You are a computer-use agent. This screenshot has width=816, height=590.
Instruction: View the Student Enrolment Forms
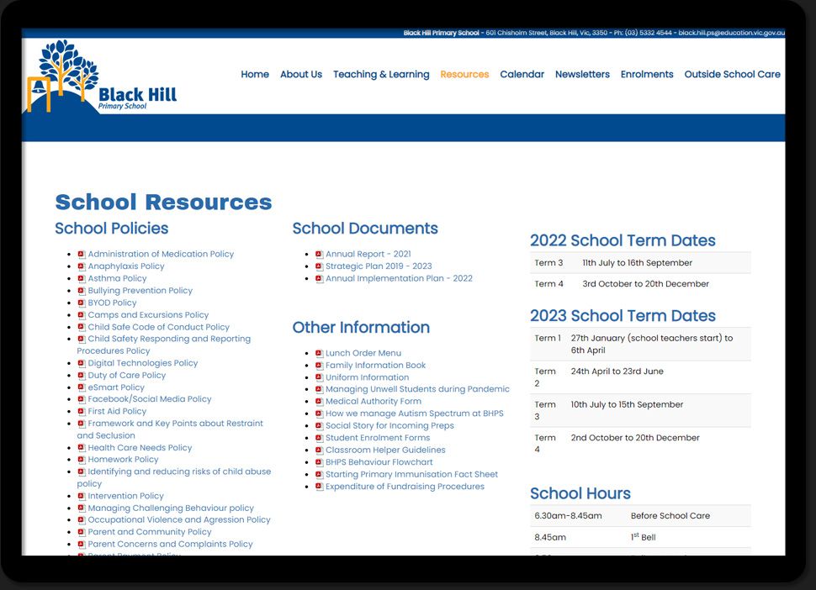378,438
